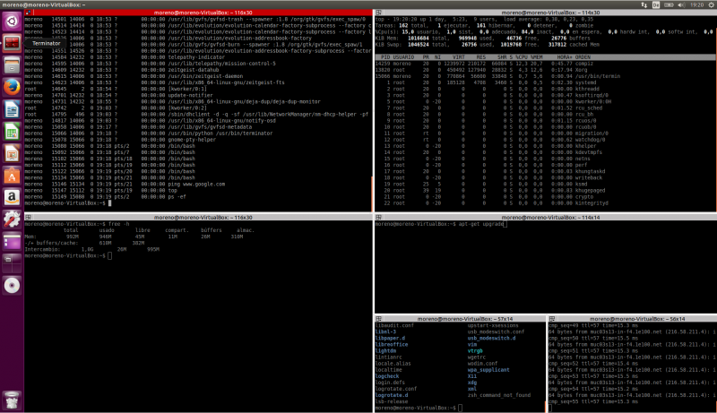This screenshot has height=413, width=717.
Task: Open group menu icon of free -h pane
Action: coord(29,218)
